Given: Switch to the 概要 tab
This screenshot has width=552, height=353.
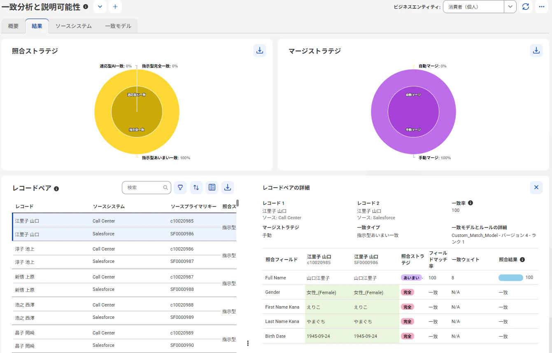Looking at the screenshot, I should [x=13, y=26].
